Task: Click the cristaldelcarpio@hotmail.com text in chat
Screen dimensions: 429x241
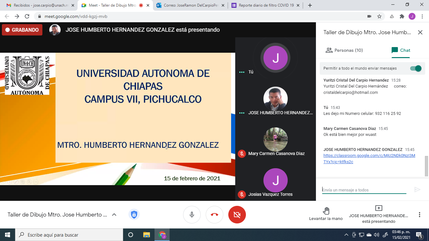Action: coord(350,93)
